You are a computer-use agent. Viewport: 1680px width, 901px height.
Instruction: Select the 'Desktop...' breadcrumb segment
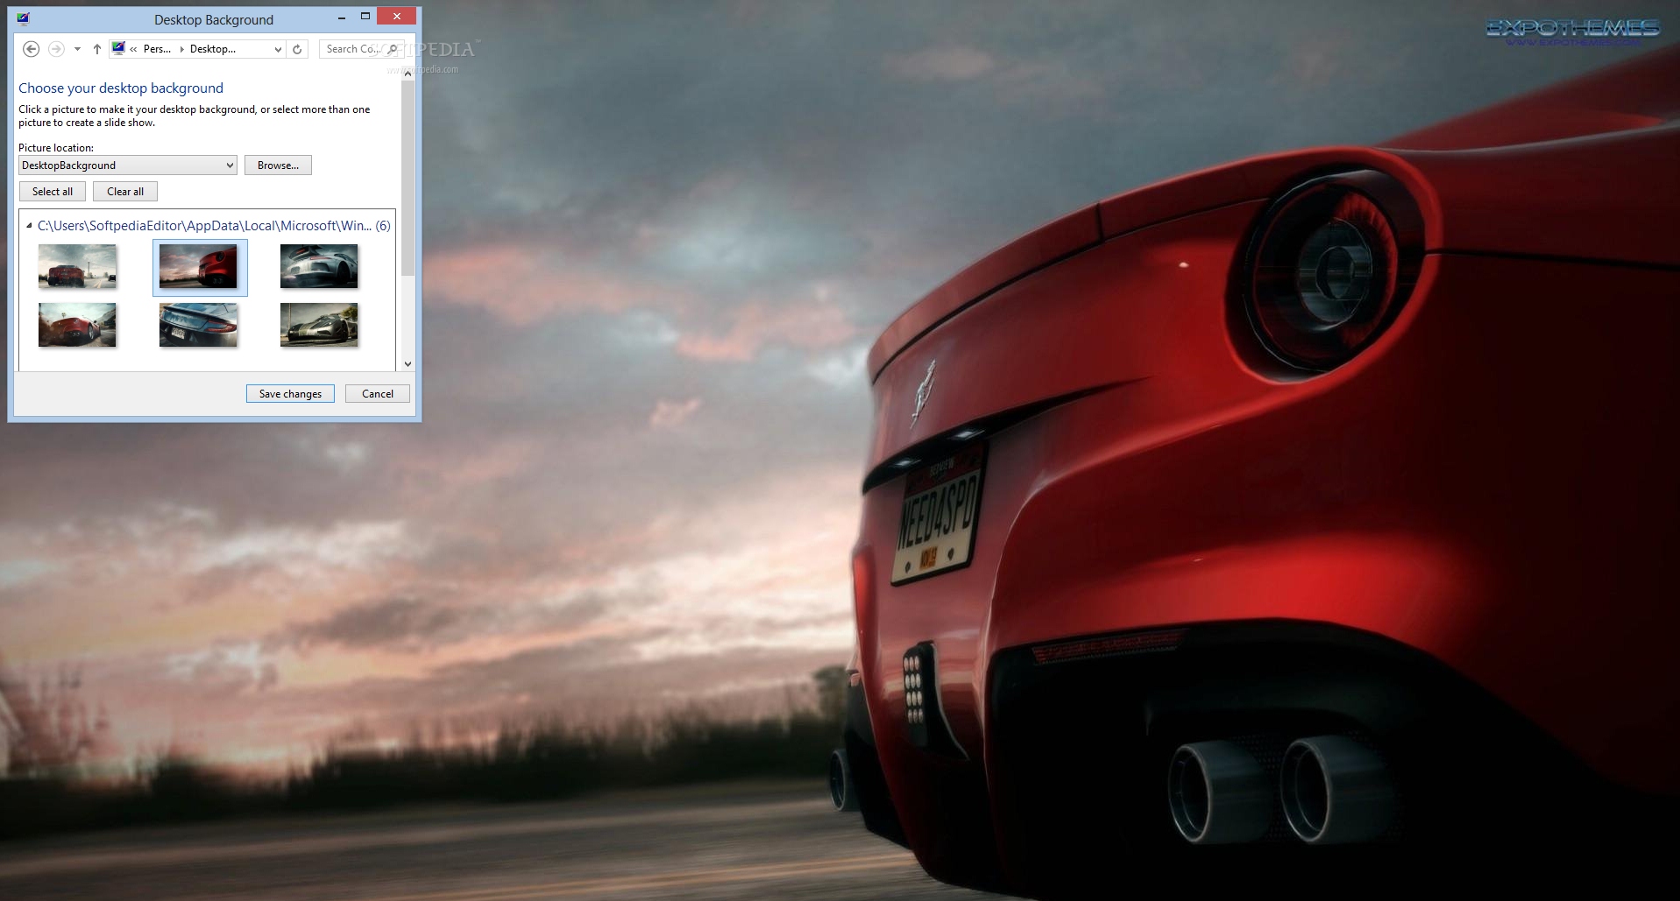(x=213, y=49)
